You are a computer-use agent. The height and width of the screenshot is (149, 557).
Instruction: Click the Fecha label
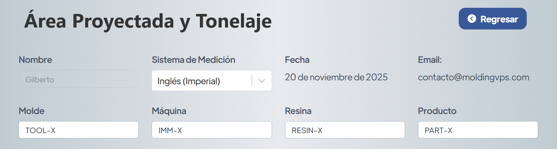click(297, 60)
